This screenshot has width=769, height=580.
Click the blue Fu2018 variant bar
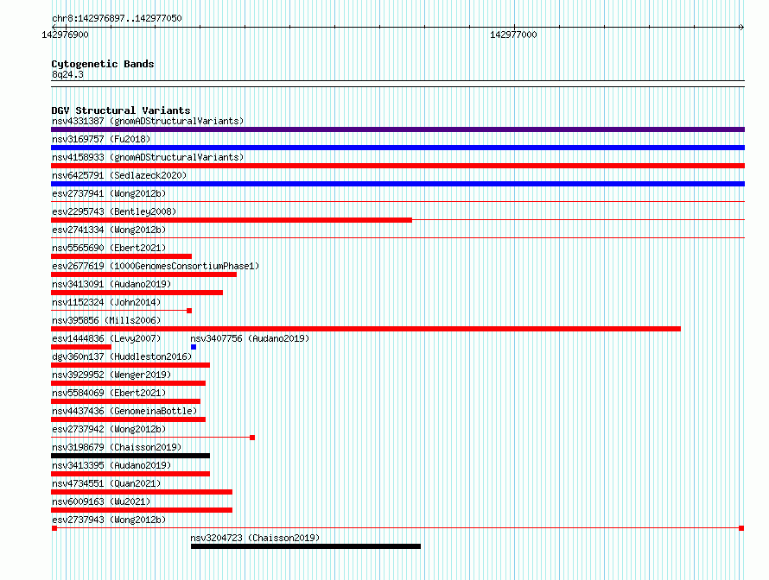(x=397, y=148)
